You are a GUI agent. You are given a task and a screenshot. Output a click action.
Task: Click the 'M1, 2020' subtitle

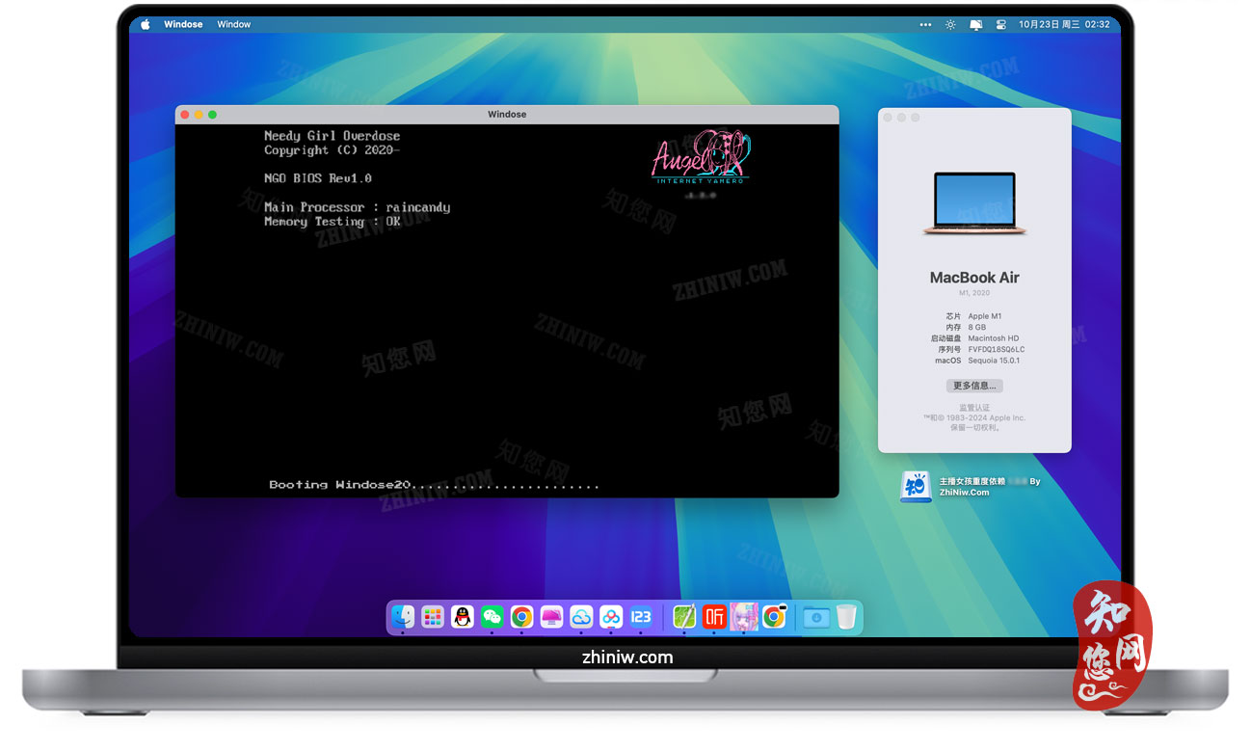[x=974, y=293]
